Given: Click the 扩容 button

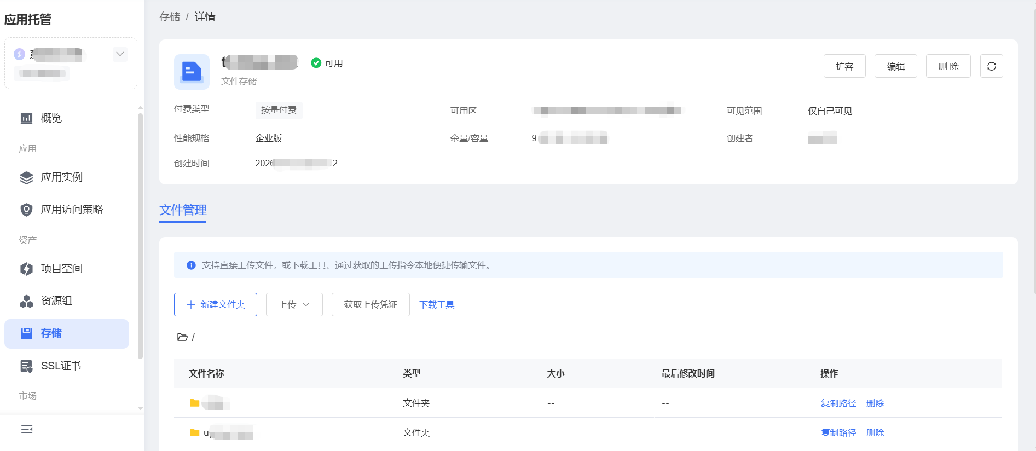Looking at the screenshot, I should coord(844,66).
